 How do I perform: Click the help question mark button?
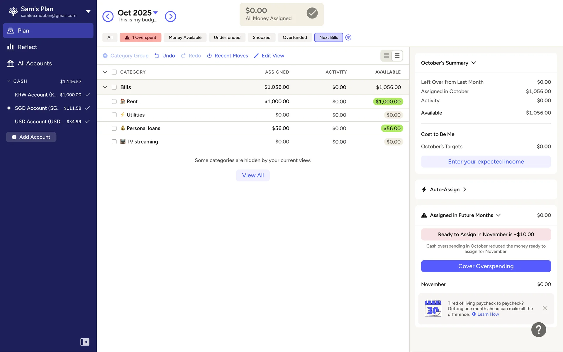click(x=538, y=330)
